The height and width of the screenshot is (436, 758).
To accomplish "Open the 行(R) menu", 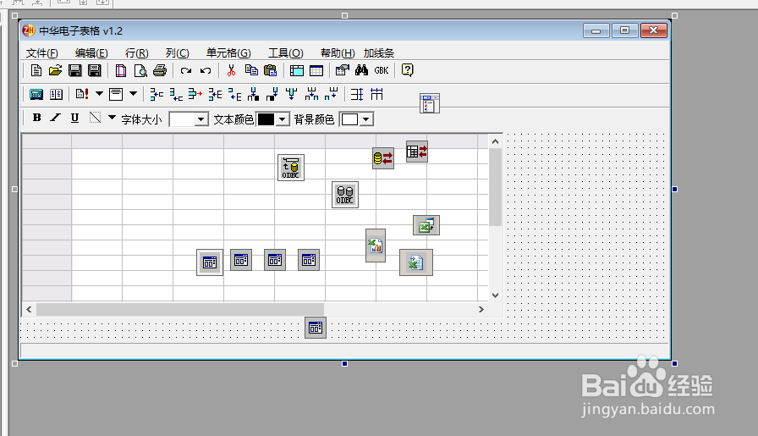I will point(137,53).
